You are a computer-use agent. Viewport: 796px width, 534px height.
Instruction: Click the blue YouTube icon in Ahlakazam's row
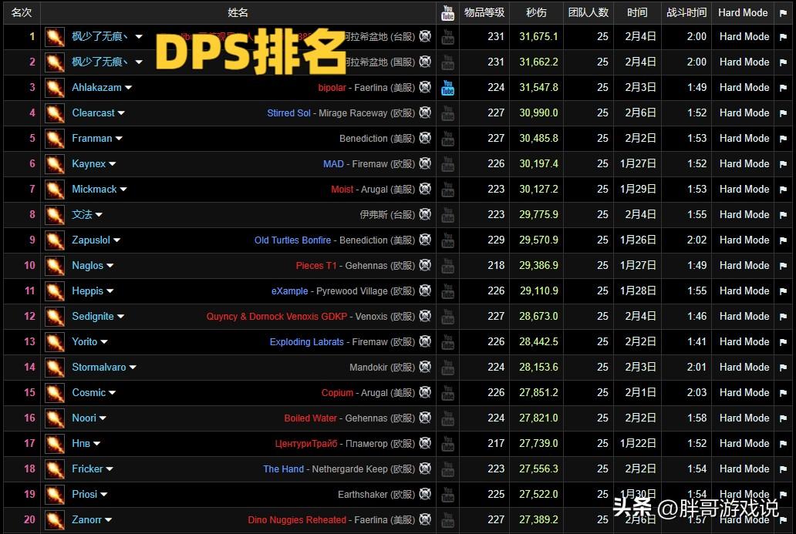click(447, 88)
